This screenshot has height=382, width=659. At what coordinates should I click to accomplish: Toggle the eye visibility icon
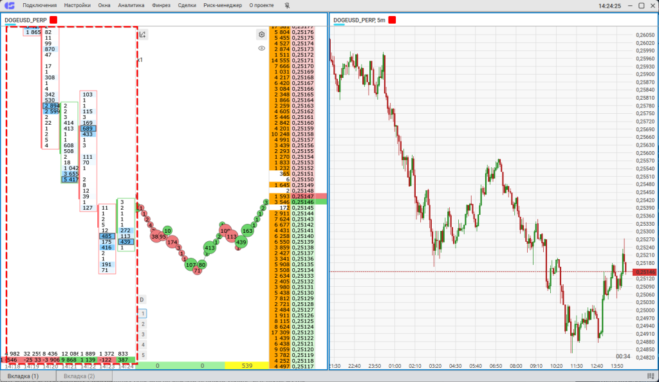tap(261, 48)
